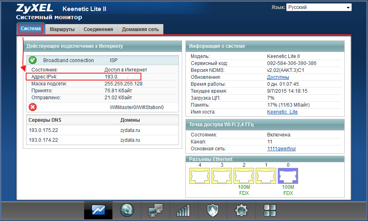Switch to the Домашняя сеть tab
368x221 pixels.
(x=141, y=29)
